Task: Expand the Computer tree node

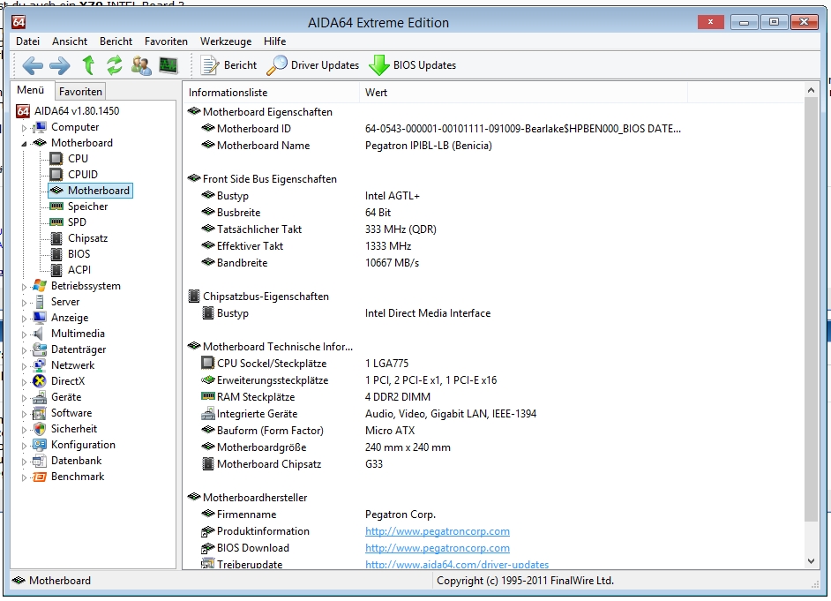Action: 25,128
